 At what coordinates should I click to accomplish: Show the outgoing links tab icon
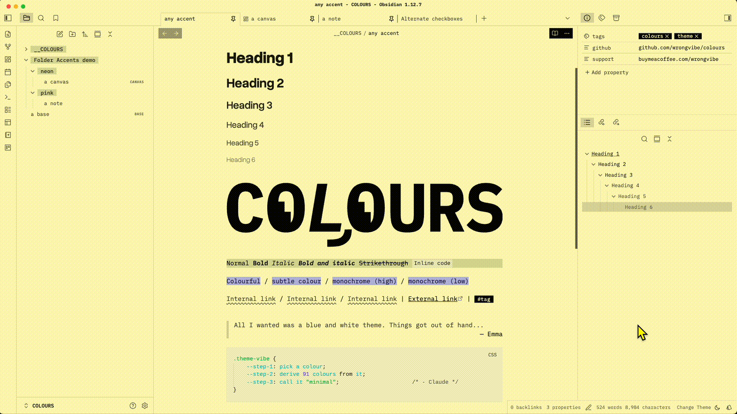coord(616,122)
